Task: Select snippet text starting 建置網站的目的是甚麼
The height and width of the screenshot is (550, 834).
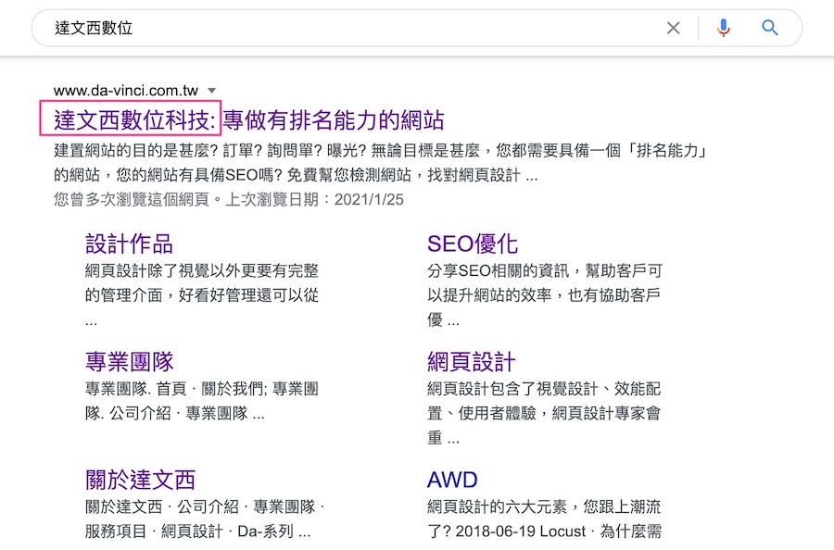Action: point(380,163)
